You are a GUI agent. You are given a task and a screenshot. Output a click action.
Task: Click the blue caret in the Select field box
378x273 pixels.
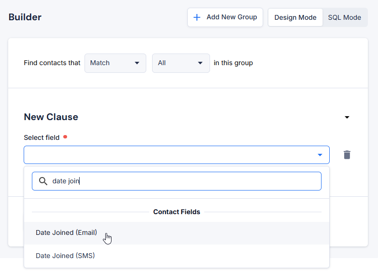[320, 155]
